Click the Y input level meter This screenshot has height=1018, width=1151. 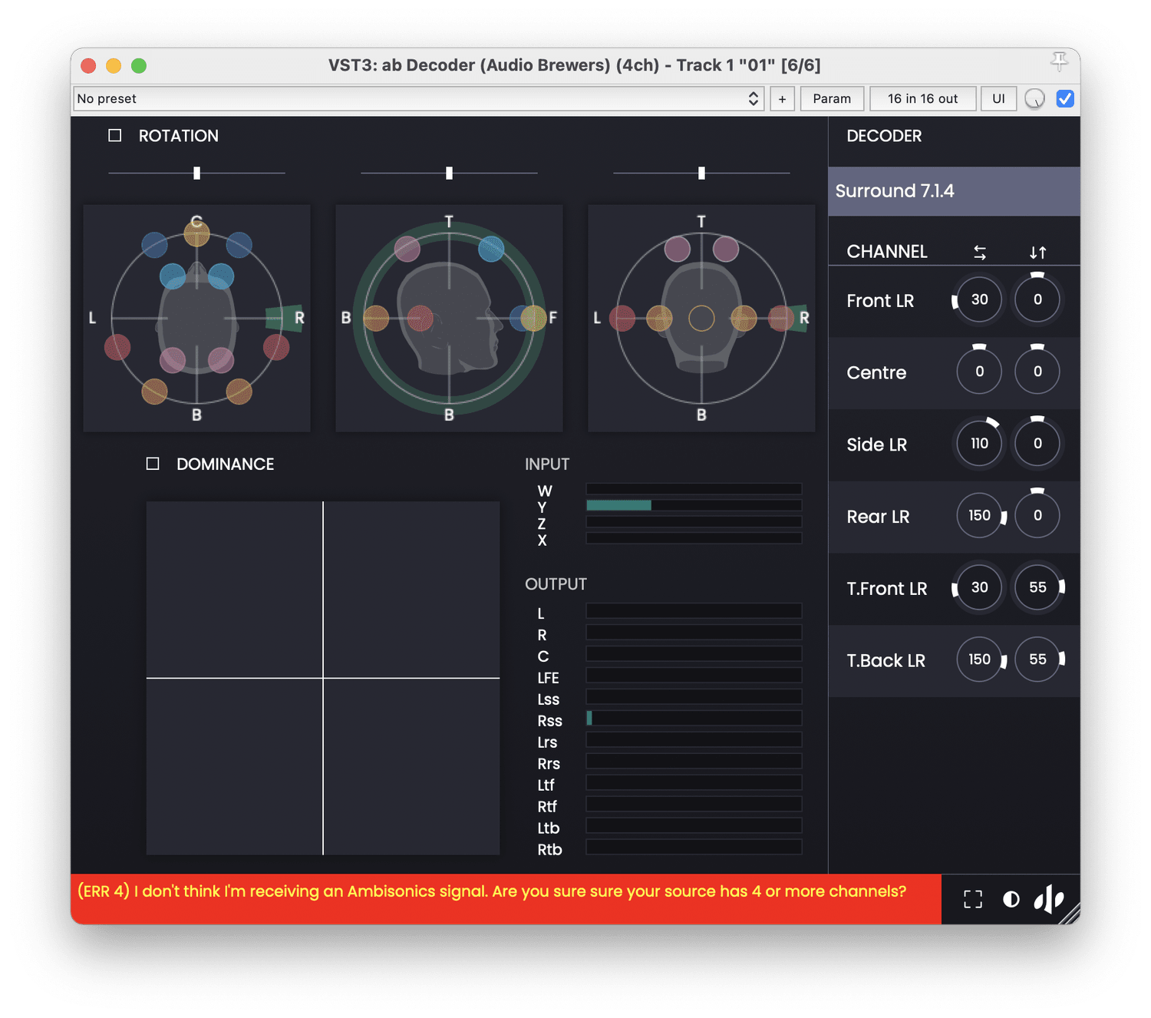click(x=694, y=505)
